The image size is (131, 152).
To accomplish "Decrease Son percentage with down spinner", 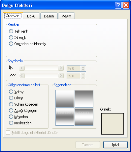I will [x=83, y=77].
